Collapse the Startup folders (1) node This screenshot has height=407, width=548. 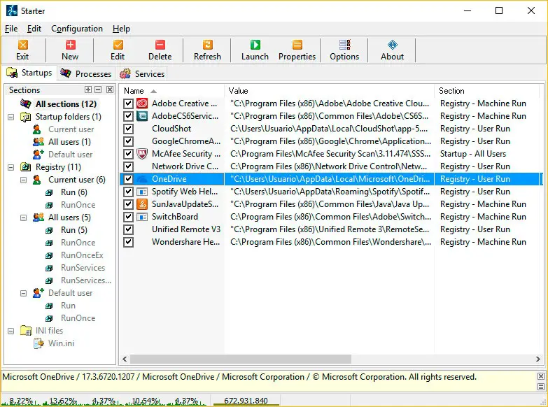tap(10, 117)
